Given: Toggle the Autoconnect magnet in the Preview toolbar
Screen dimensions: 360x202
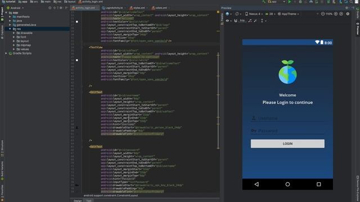Looking at the screenshot, I should [x=236, y=21].
